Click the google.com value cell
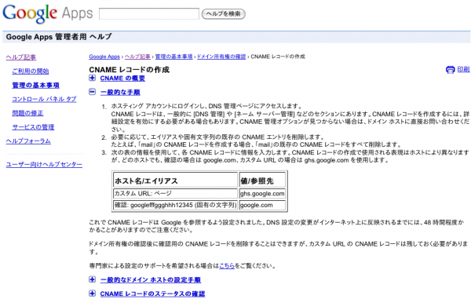The height and width of the screenshot is (303, 471). click(262, 205)
